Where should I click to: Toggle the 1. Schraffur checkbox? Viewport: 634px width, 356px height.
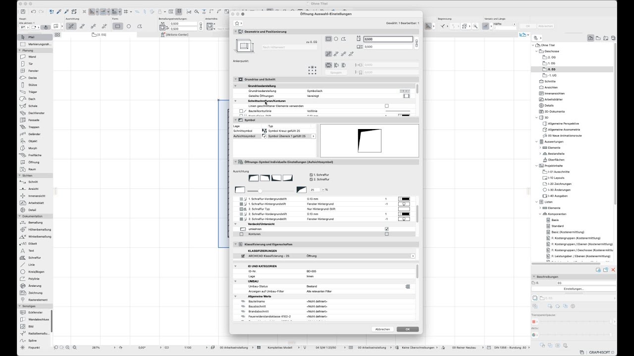tap(311, 175)
